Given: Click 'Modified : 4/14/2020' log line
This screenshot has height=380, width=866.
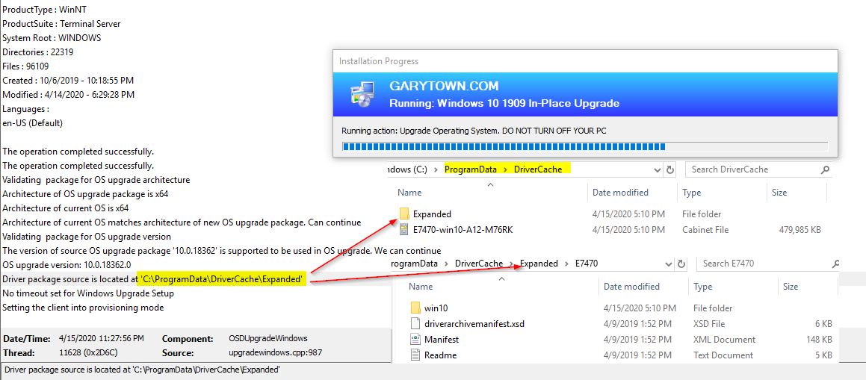Looking at the screenshot, I should [69, 94].
